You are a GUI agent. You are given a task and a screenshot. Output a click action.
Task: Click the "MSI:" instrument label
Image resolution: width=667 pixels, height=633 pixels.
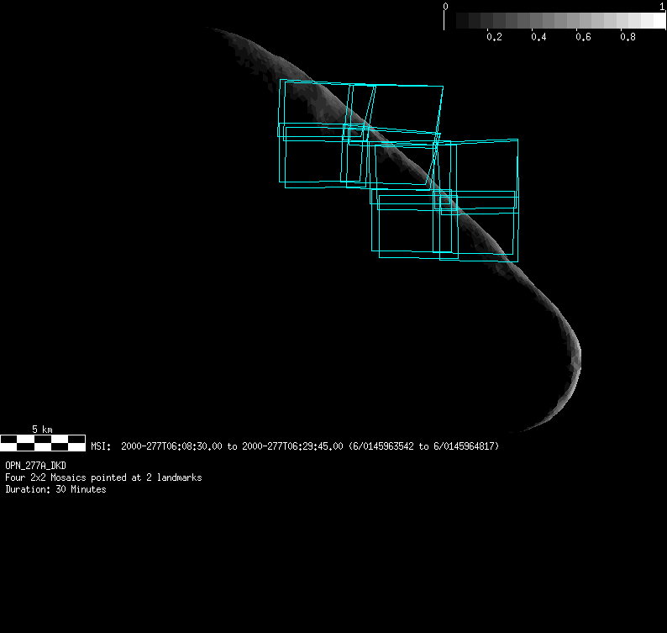[101, 446]
